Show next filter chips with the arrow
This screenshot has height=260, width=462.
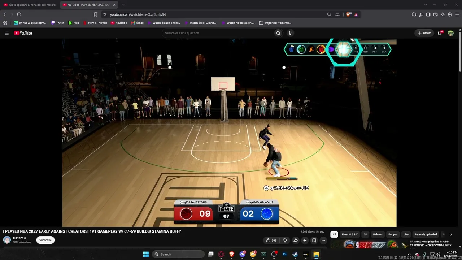pyautogui.click(x=450, y=234)
